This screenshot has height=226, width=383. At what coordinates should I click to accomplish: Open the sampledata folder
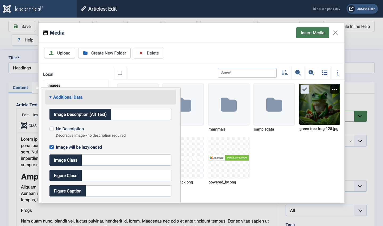(x=274, y=105)
